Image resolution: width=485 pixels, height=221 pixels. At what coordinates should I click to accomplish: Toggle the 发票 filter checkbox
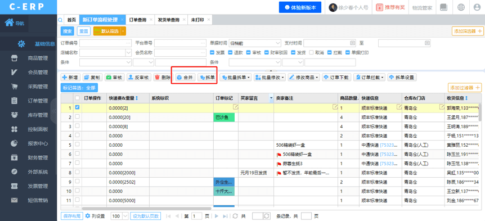click(x=212, y=52)
